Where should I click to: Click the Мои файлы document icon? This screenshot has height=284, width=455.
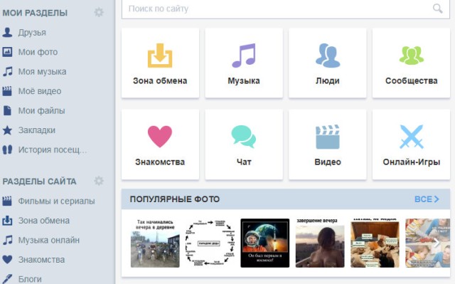[7, 110]
